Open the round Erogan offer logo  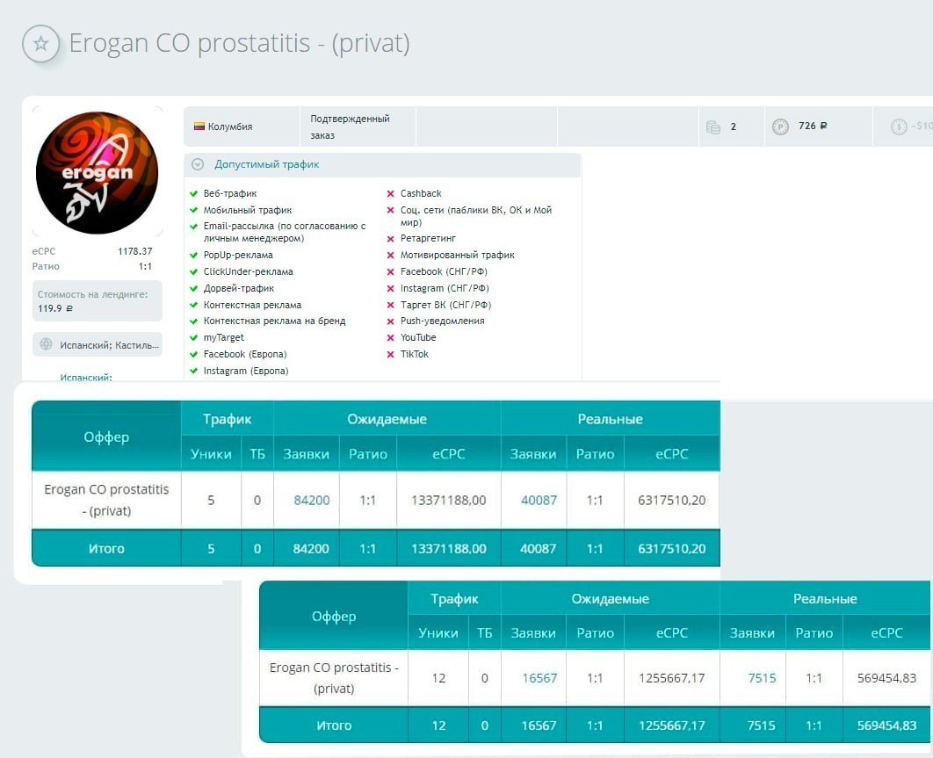[x=97, y=172]
